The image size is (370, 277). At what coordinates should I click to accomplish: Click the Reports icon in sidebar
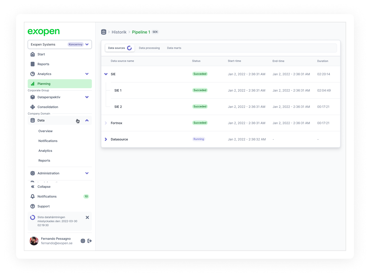tap(33, 64)
